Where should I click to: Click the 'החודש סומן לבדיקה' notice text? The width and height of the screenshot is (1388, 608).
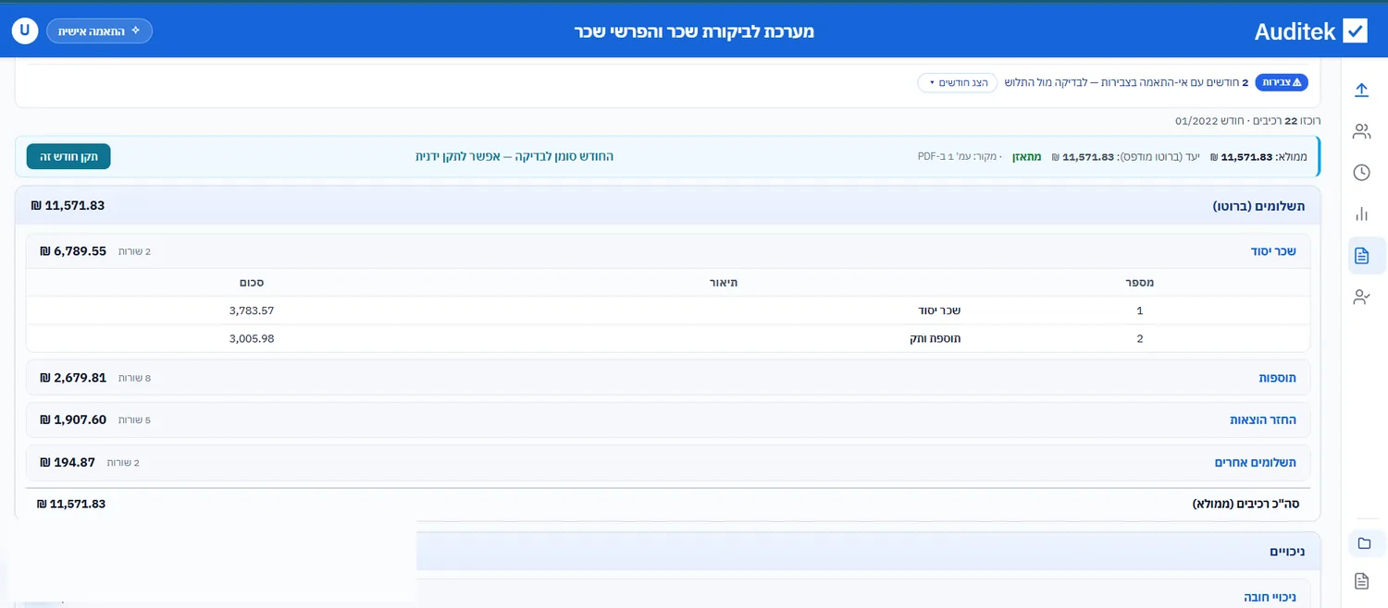tap(514, 156)
